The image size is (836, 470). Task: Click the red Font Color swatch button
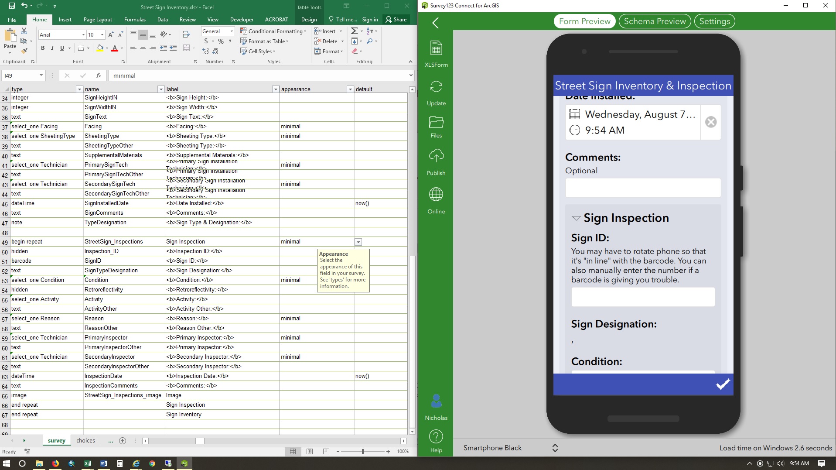click(115, 48)
